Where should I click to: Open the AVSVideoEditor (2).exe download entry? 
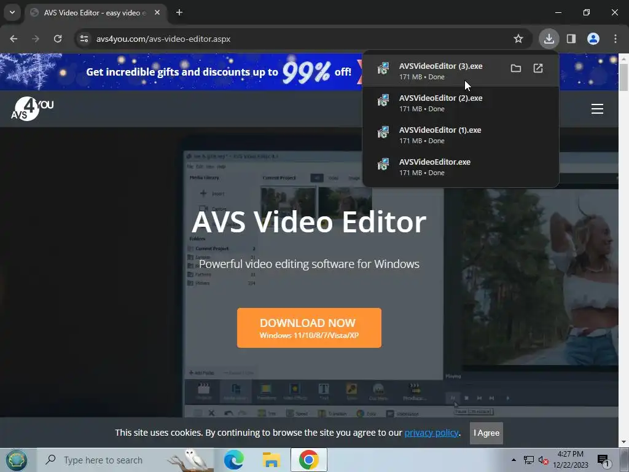[461, 103]
